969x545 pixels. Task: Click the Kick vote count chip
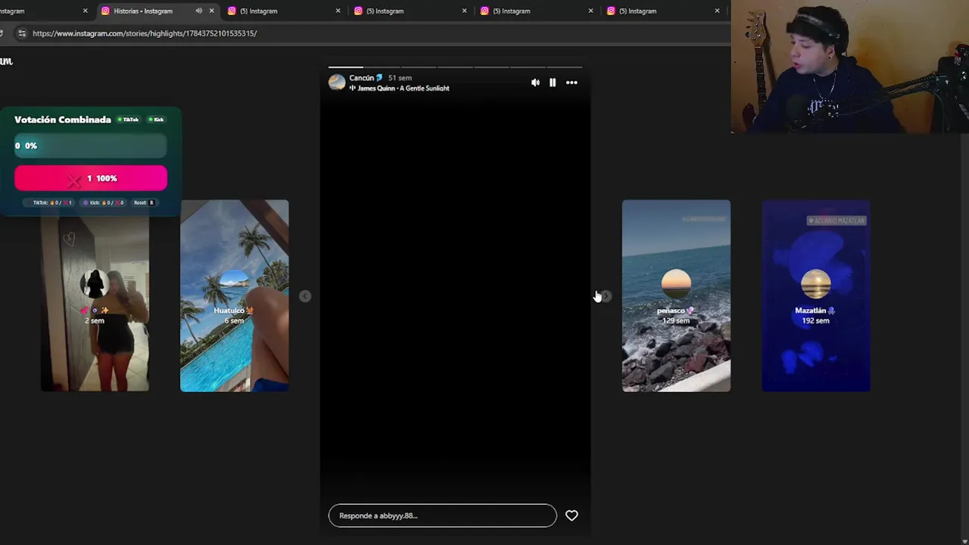[x=102, y=203]
